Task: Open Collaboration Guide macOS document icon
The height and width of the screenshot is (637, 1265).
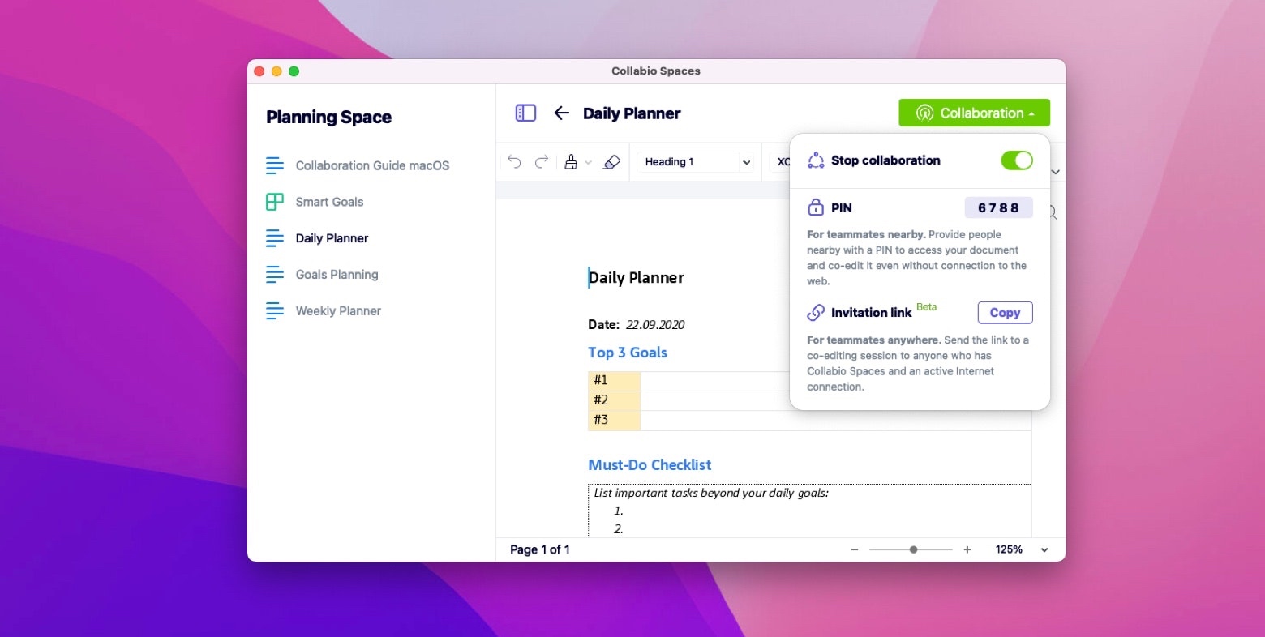Action: [275, 165]
